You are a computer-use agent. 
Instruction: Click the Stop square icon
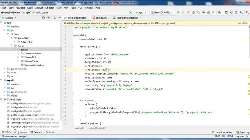point(213,12)
